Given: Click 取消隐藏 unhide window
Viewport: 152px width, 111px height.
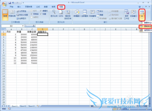Looking at the screenshot, I should click(102, 18).
